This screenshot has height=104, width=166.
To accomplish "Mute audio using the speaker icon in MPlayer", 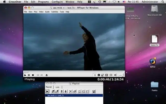I will point(115,75).
